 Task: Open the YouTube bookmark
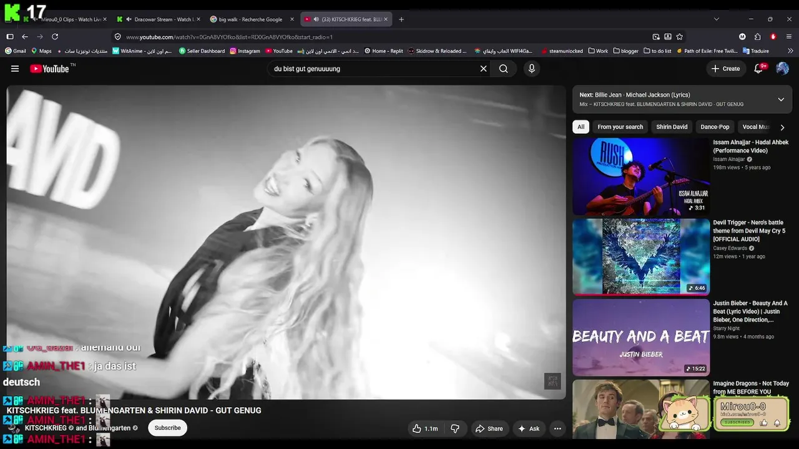279,51
